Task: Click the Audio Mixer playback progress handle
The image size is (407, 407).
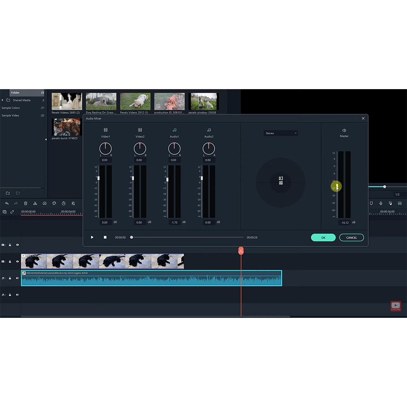Action: click(131, 237)
